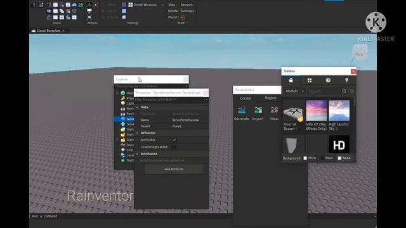Click the Render stats item
Screen dimensions: 406x228
point(173,11)
